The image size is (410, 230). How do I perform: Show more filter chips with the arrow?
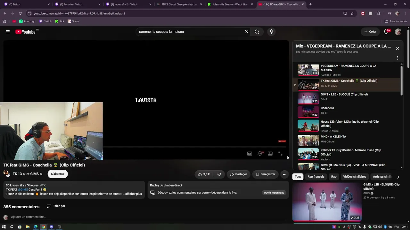398,177
